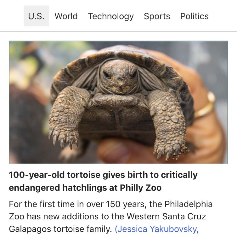Open the Jessica Yakubovsky author link
The height and width of the screenshot is (237, 237).
[157, 229]
